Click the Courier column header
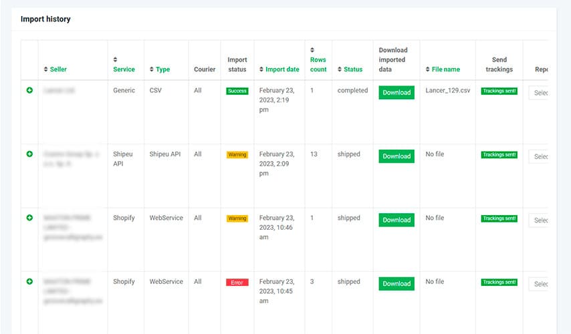 tap(205, 69)
